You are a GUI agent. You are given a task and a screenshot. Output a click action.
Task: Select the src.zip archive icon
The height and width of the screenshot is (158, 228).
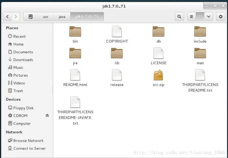[x=158, y=75]
